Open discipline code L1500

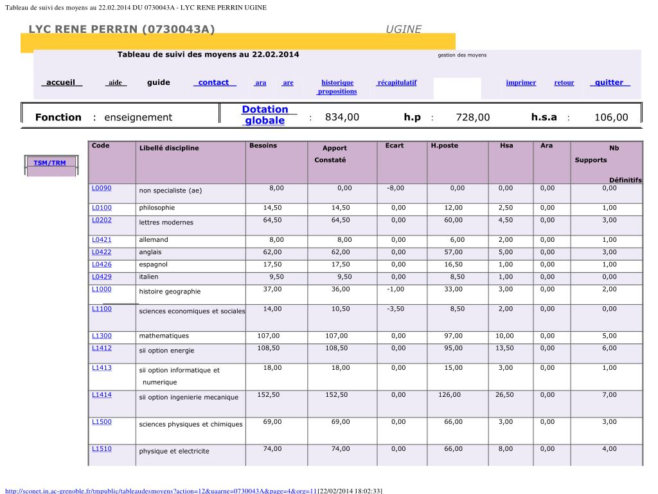tap(102, 422)
